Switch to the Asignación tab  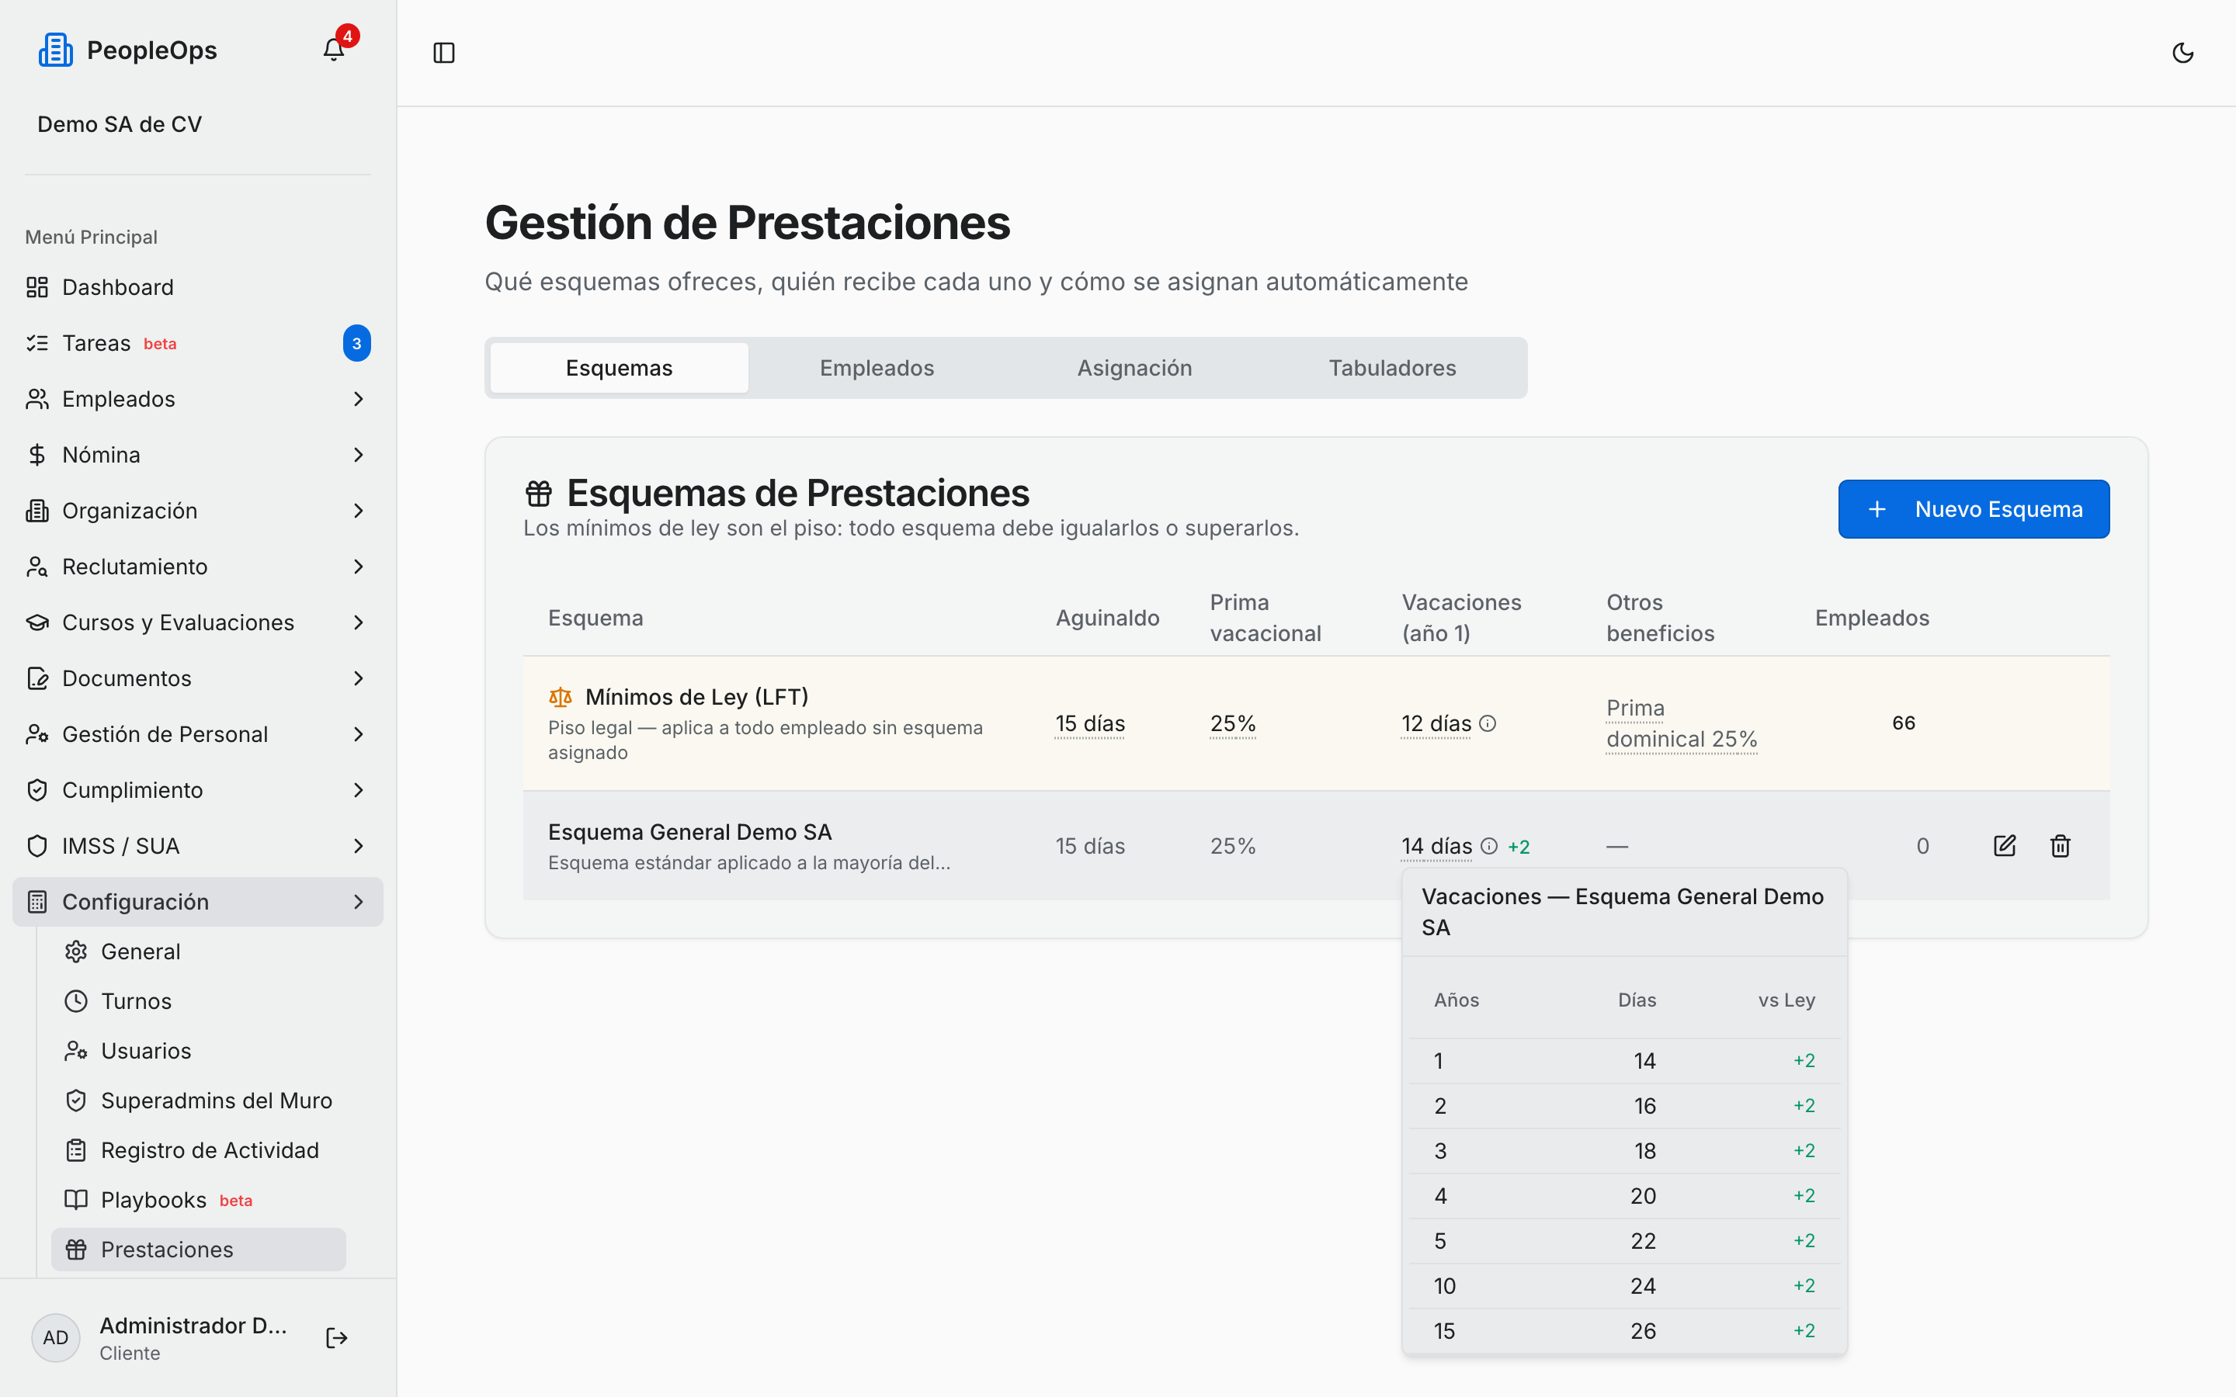(1134, 368)
